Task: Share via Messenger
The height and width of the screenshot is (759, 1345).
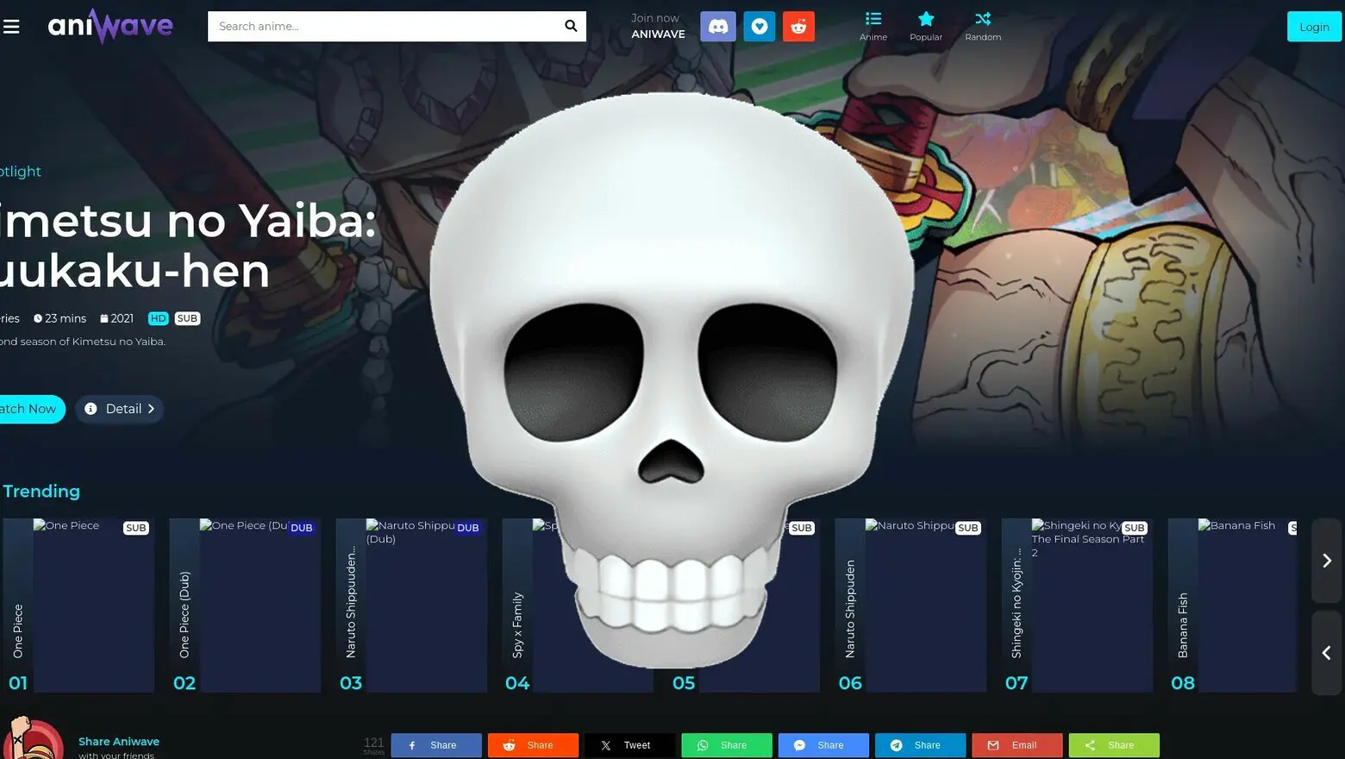Action: (823, 745)
